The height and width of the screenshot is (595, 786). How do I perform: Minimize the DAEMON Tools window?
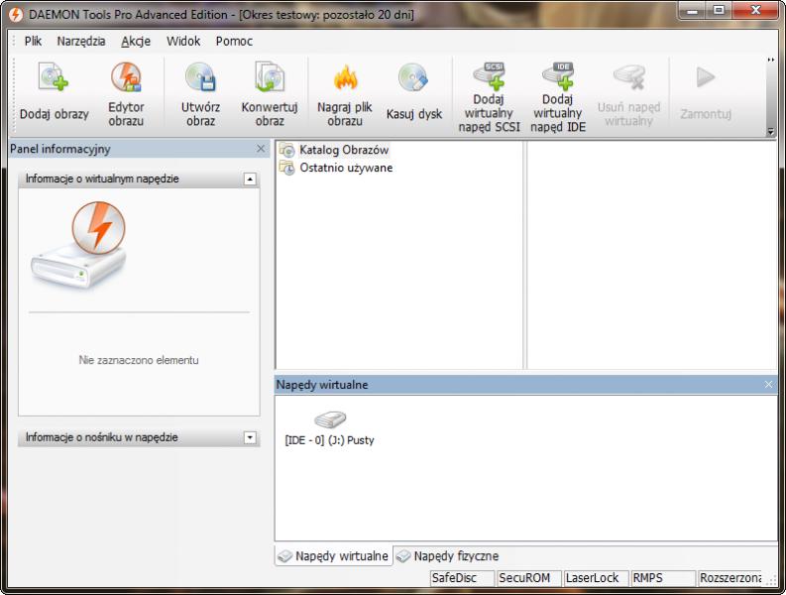692,11
